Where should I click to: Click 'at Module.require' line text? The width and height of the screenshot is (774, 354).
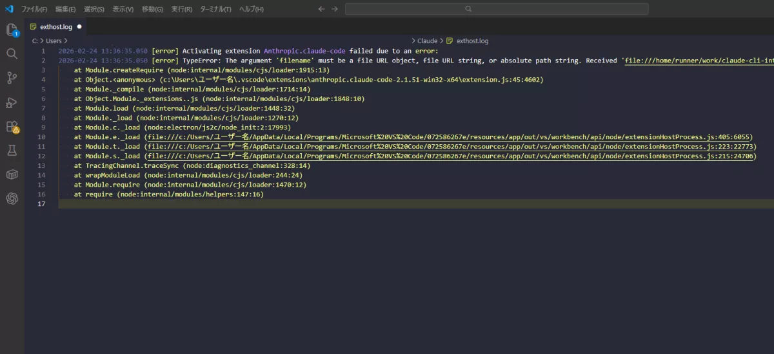[x=190, y=185]
